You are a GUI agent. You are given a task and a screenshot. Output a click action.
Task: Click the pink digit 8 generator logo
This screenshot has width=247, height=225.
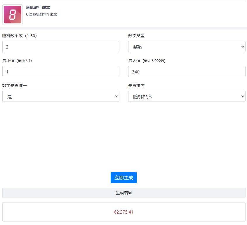(x=13, y=15)
